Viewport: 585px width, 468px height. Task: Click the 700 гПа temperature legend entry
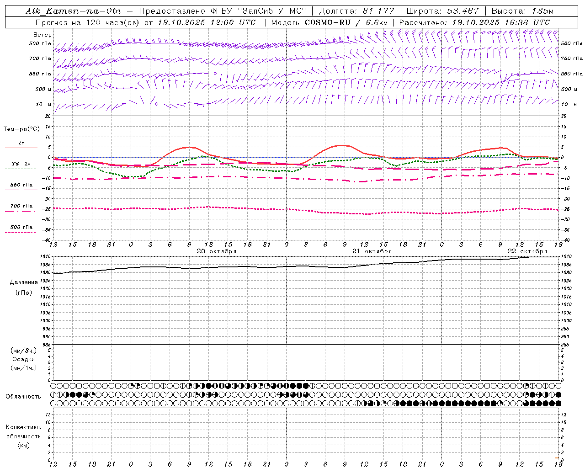point(21,206)
